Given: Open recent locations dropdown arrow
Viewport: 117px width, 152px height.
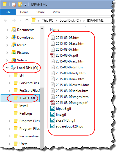Looking at the screenshot, I should pyautogui.click(x=21, y=20).
